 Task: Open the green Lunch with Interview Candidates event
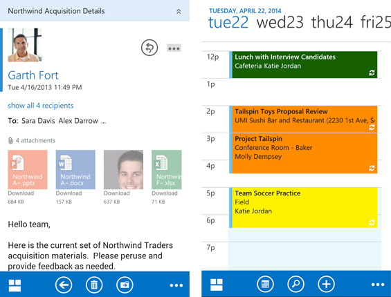[303, 65]
